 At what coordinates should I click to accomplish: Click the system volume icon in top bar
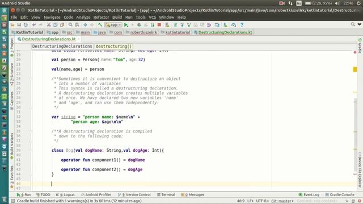pyautogui.click(x=337, y=3)
